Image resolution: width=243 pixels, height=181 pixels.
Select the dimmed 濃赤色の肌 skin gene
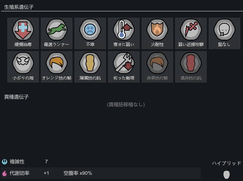[191, 67]
